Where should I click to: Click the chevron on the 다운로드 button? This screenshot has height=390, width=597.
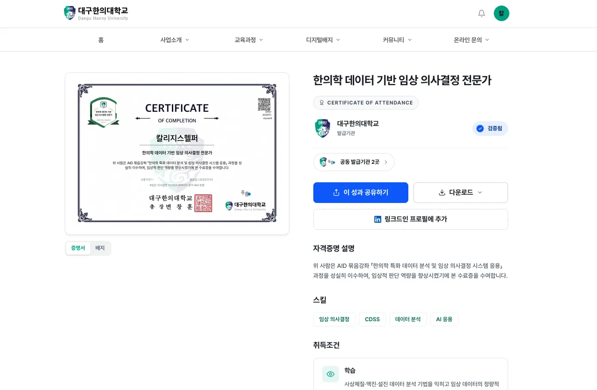480,193
